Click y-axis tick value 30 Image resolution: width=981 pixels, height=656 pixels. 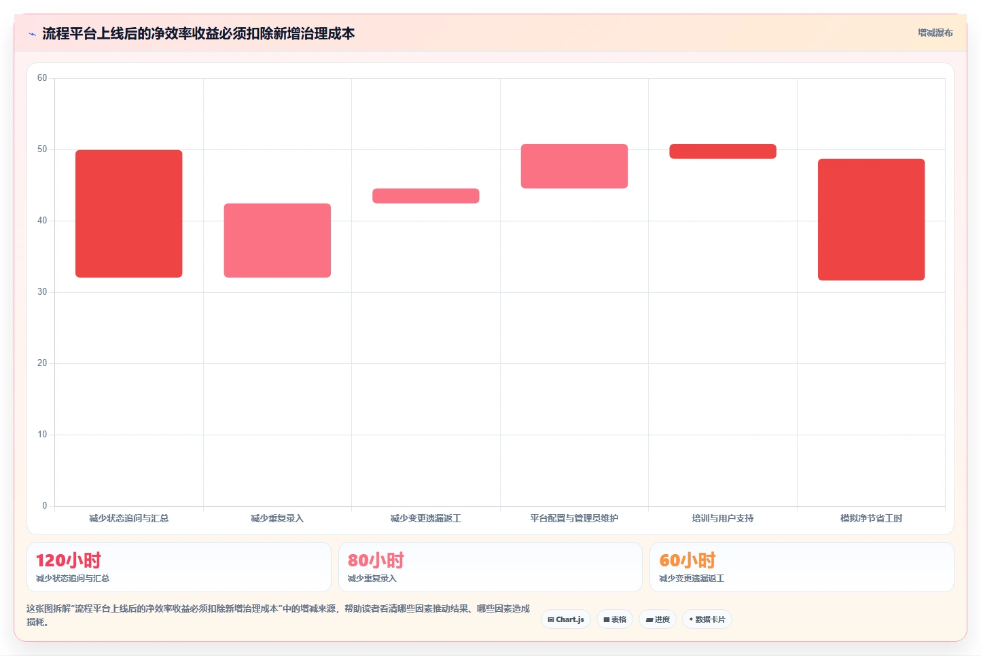pos(42,292)
